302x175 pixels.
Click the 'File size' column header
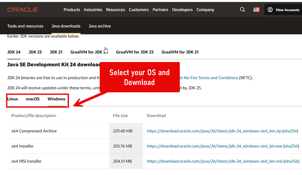tap(120, 116)
